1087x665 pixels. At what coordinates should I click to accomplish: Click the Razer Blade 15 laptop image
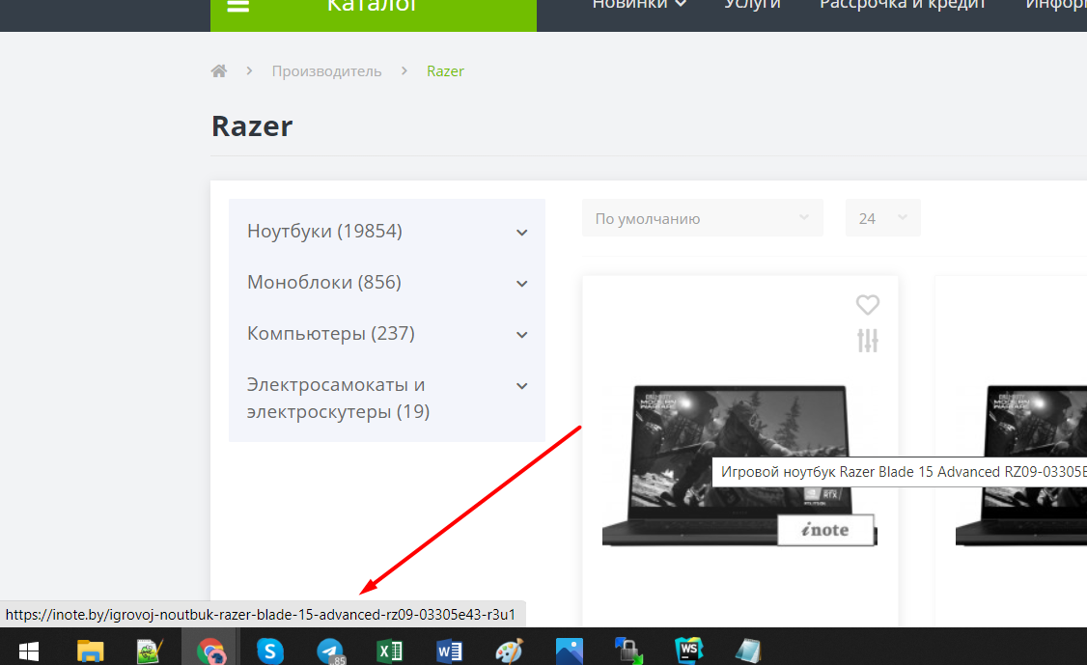739,465
